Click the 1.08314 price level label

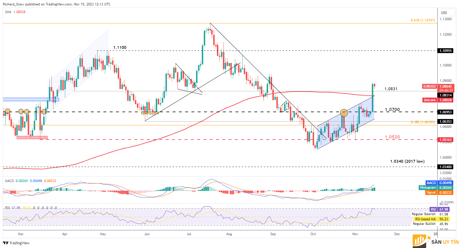pos(446,95)
